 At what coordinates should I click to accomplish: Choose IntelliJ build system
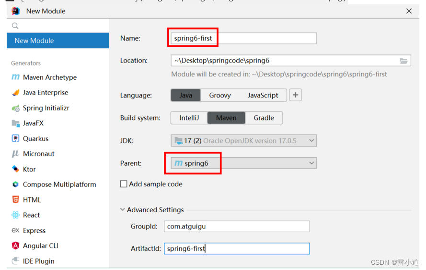coord(189,118)
